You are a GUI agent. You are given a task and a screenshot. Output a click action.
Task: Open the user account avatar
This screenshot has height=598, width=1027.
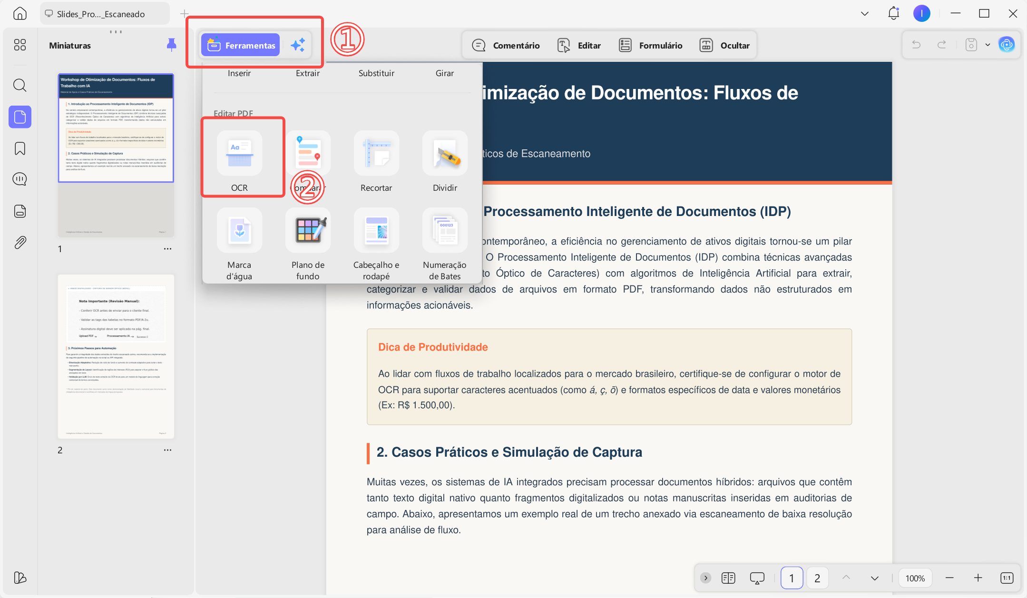(x=922, y=13)
